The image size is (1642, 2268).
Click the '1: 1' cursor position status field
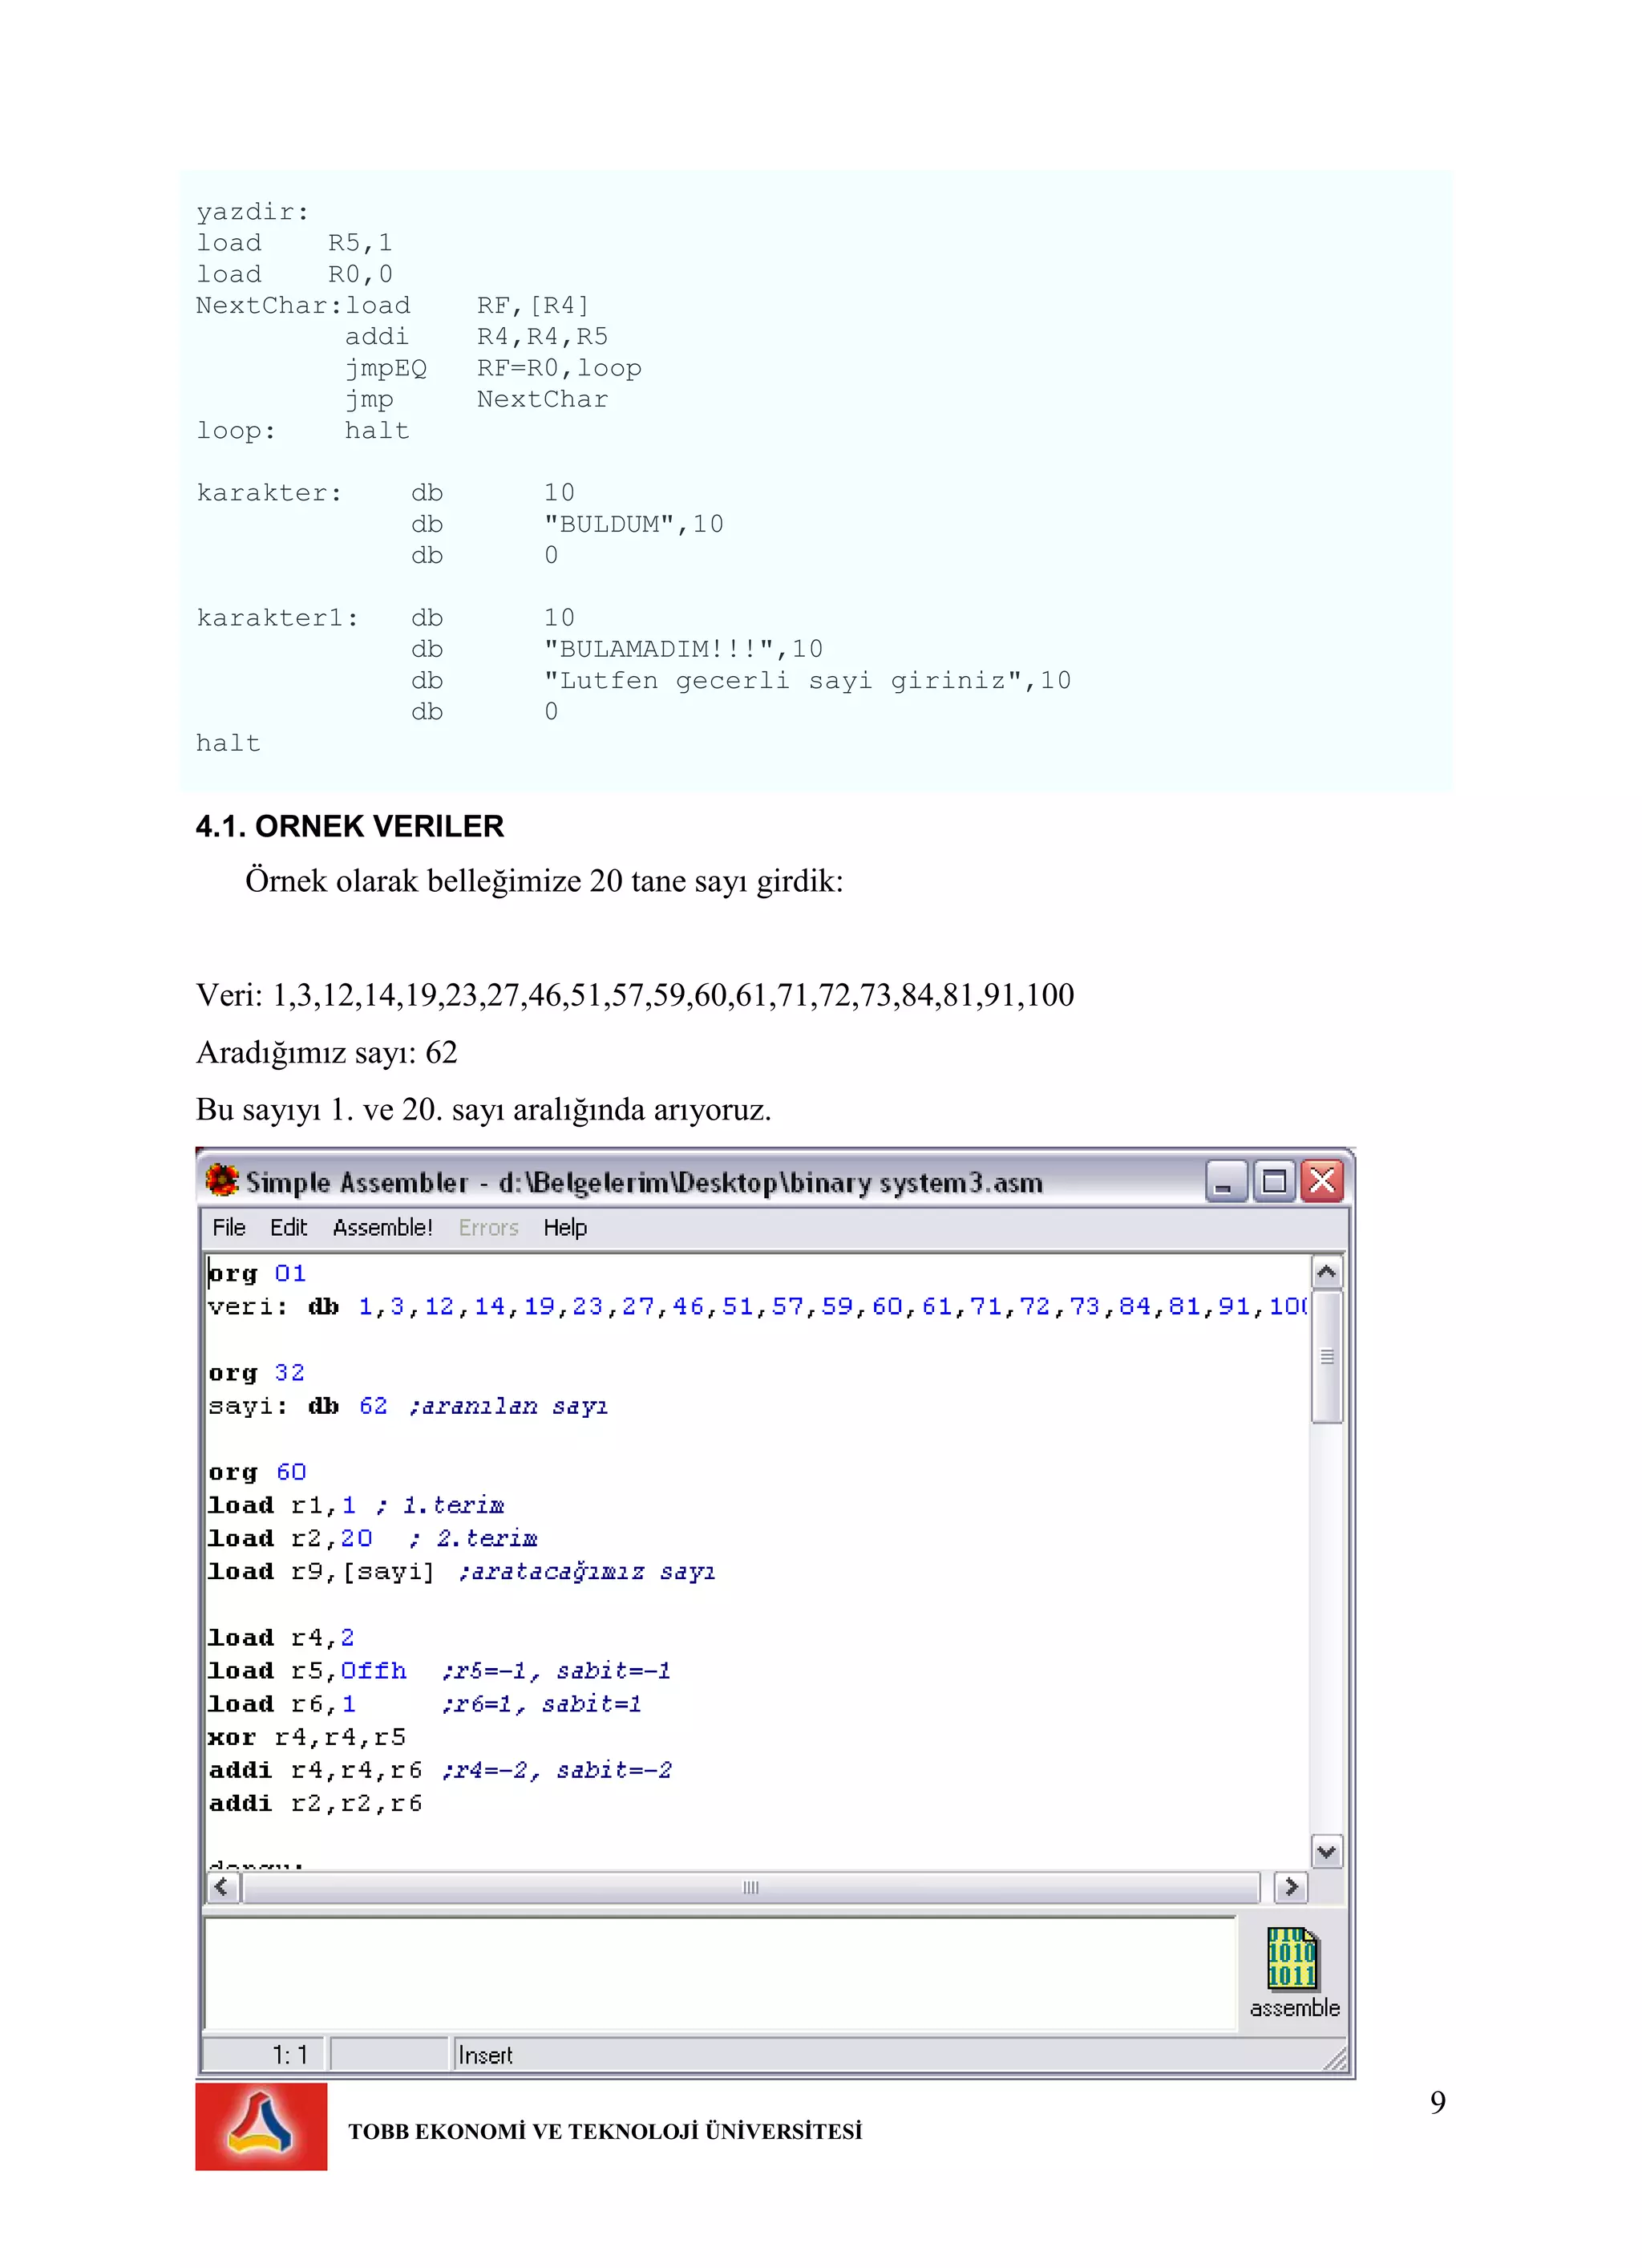pyautogui.click(x=265, y=2054)
